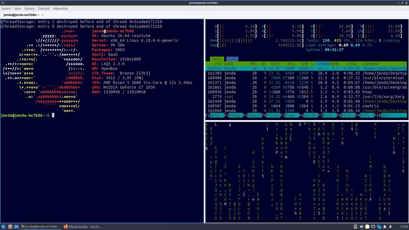Select htop process row 161305
This screenshot has width=409, height=230.
pos(306,73)
